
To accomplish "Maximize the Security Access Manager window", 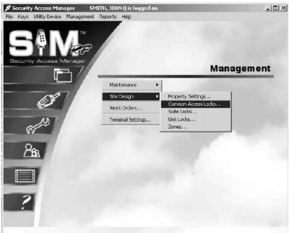I will click(x=276, y=8).
